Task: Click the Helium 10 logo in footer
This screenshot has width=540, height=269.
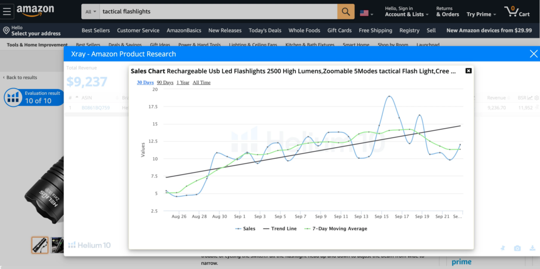Action: pos(90,245)
